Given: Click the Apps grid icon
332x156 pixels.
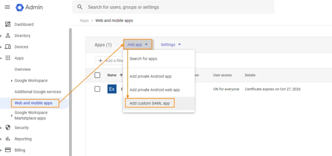Looking at the screenshot, I should 8,58.
